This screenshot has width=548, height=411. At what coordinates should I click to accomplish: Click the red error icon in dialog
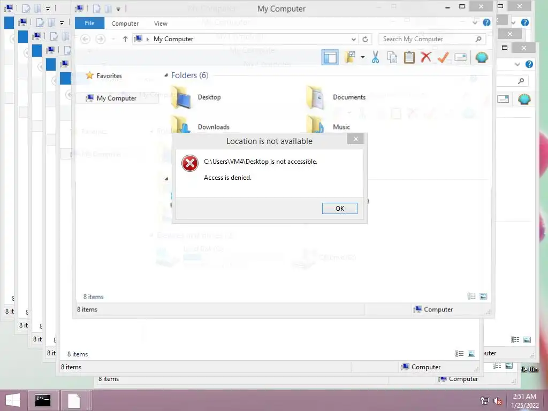[190, 163]
